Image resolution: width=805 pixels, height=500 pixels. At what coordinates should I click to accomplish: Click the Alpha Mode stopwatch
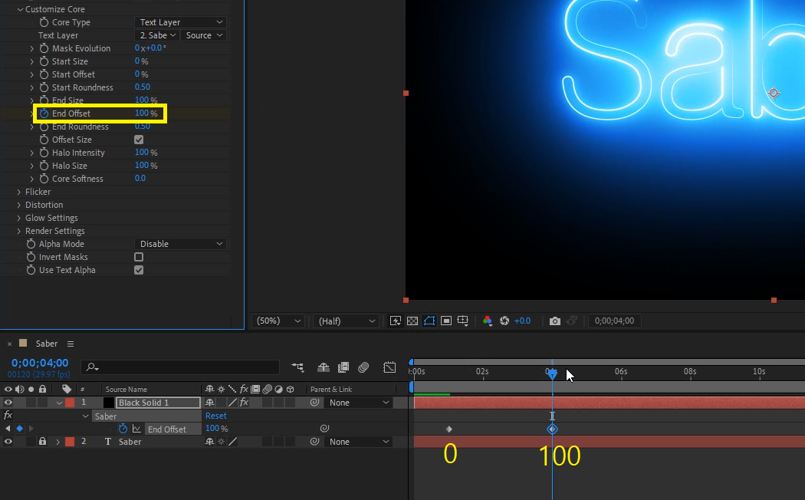click(31, 244)
